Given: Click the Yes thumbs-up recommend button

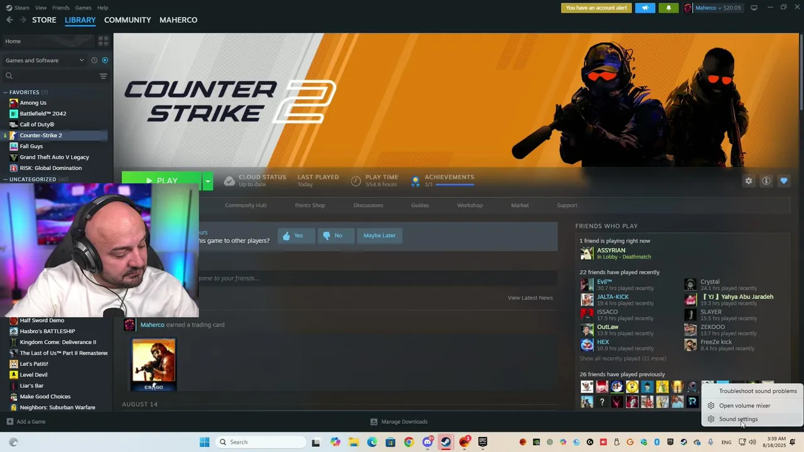Looking at the screenshot, I should [296, 235].
